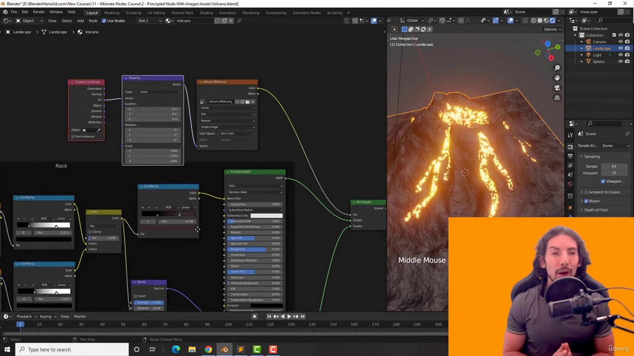Screen dimensions: 634x356
Task: Open the timeline Marker menu
Action: [80, 316]
